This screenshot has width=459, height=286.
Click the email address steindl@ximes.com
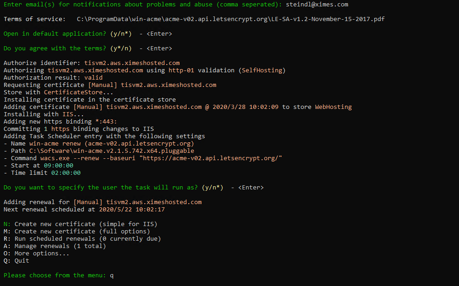coord(317,5)
